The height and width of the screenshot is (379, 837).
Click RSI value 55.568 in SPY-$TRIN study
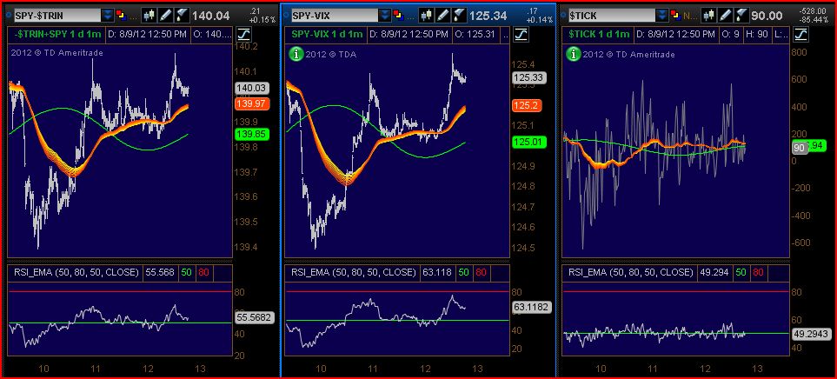(x=158, y=272)
